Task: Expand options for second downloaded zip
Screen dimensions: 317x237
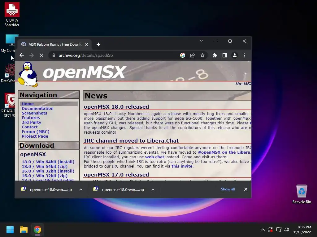Action: pyautogui.click(x=153, y=189)
